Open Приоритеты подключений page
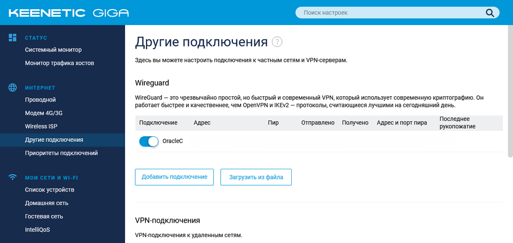 (61, 153)
